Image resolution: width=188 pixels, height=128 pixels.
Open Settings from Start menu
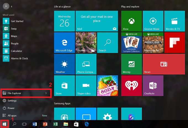tap(10, 101)
